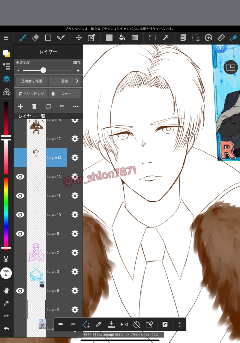This screenshot has width=240, height=343.
Task: Click the rotate canvas icon
Action: click(x=208, y=37)
